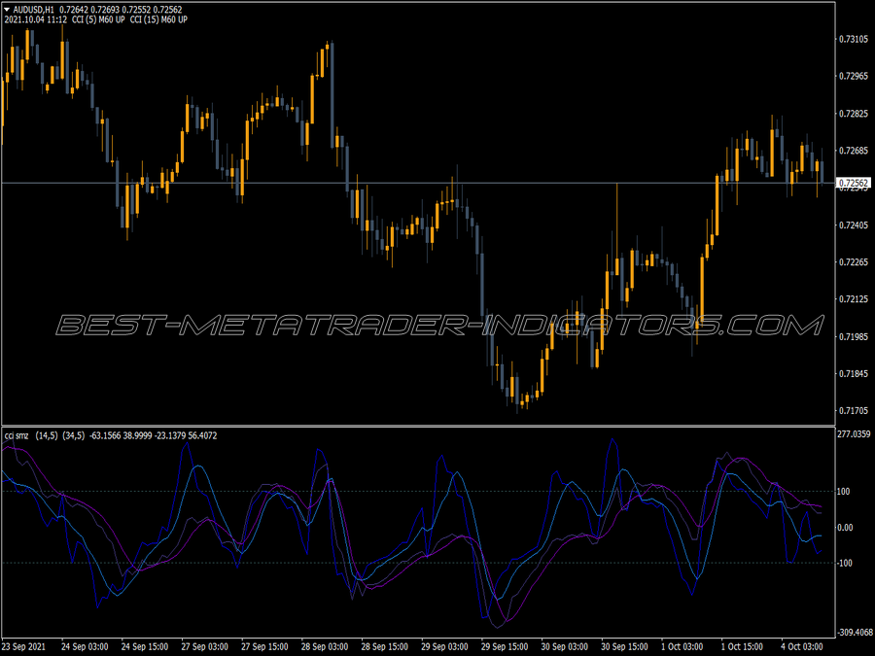Click the 24 Sep 15:00 time axis label

(145, 647)
